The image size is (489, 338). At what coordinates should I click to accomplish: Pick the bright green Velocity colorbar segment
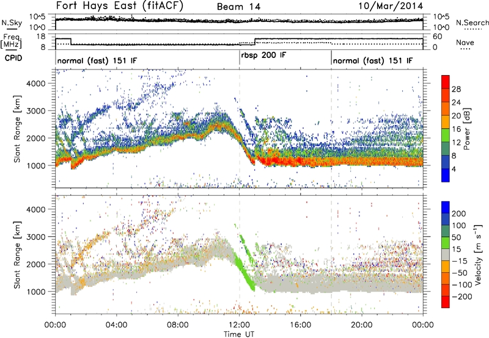446,243
